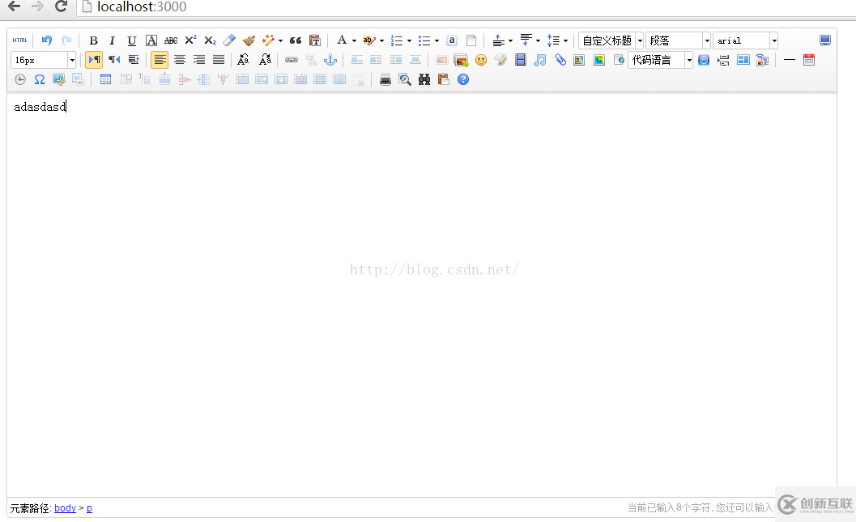Expand the unordered list dropdown
856x522 pixels.
(437, 41)
